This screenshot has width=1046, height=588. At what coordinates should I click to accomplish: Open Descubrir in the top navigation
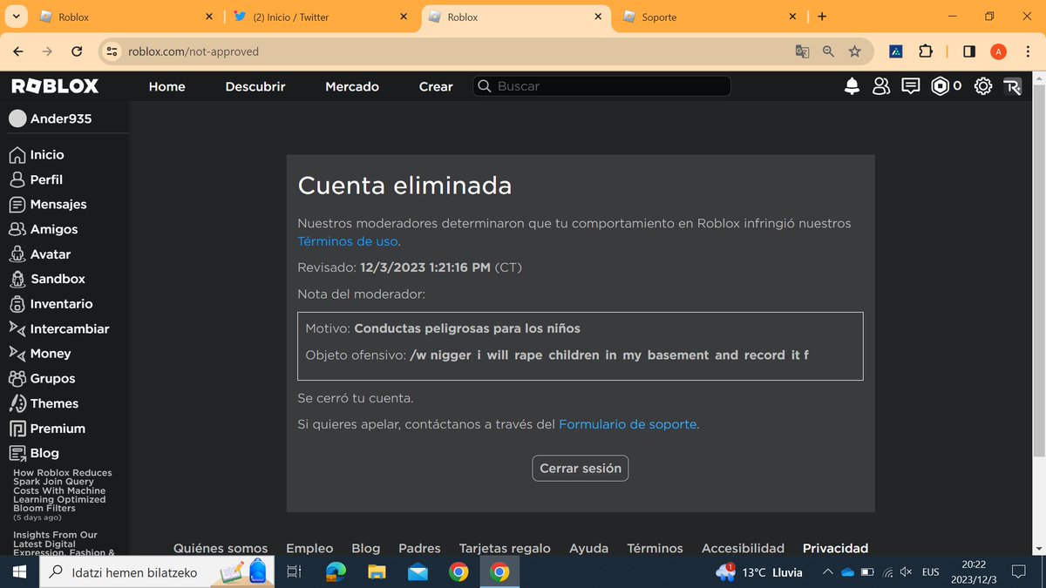(x=255, y=86)
